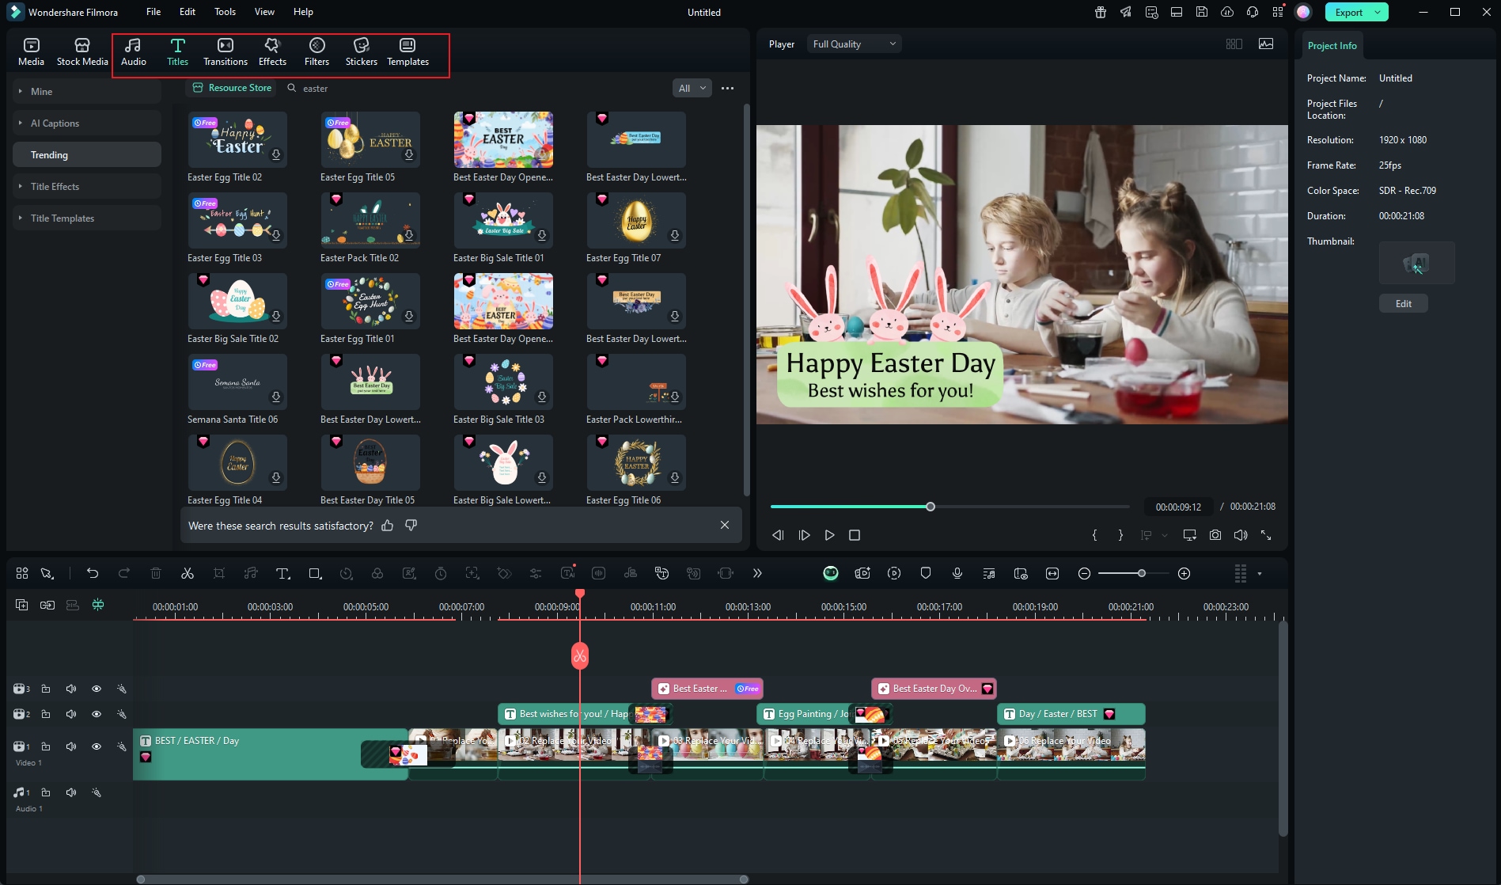Click the timeline zoom slider handle
This screenshot has height=885, width=1501.
1141,573
